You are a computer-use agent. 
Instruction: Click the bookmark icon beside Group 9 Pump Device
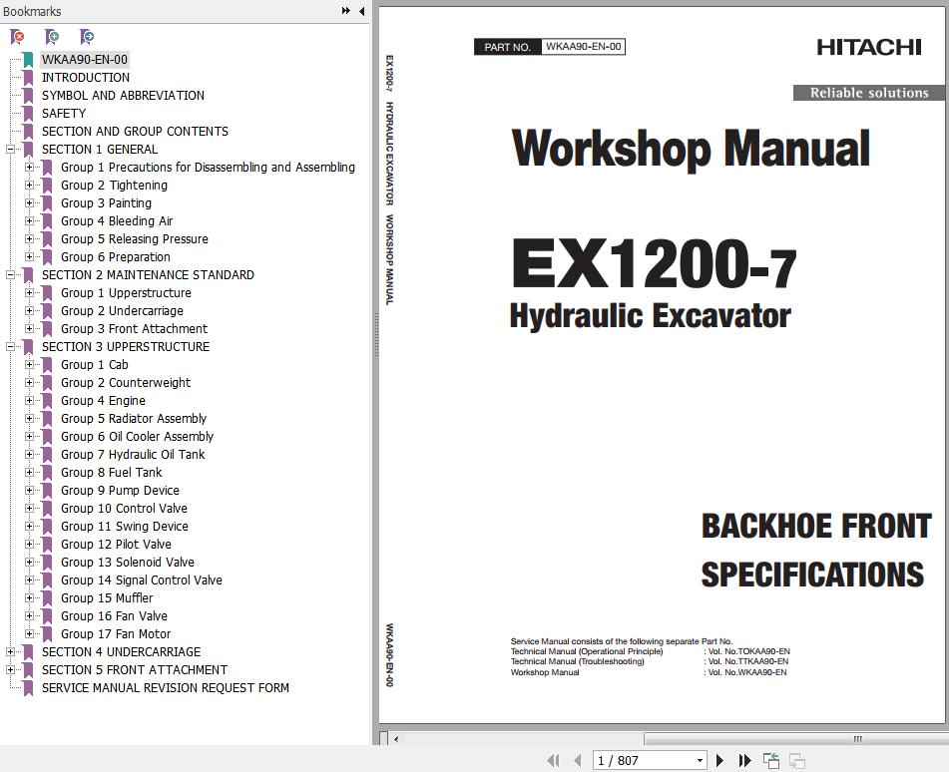[x=47, y=491]
